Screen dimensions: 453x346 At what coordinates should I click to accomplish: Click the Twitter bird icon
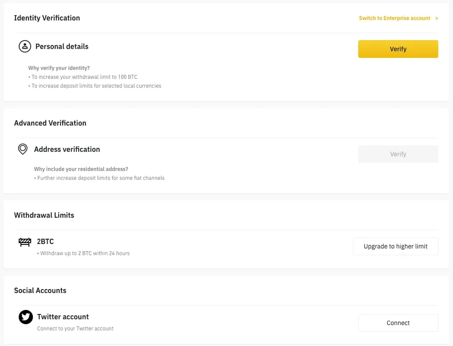pos(26,317)
